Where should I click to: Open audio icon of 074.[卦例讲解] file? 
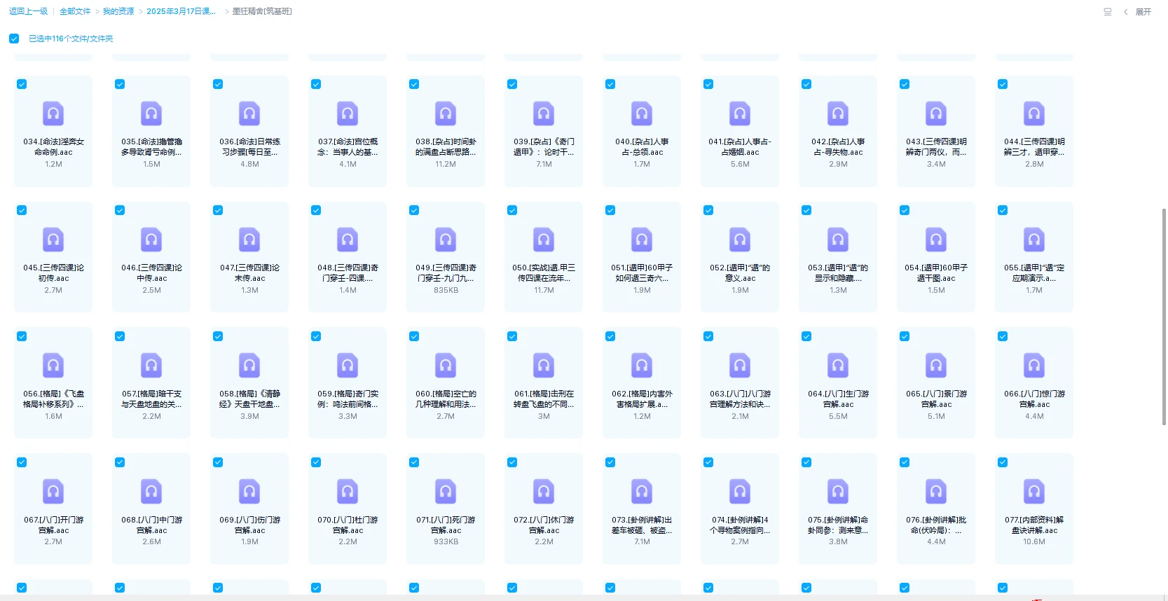point(740,492)
